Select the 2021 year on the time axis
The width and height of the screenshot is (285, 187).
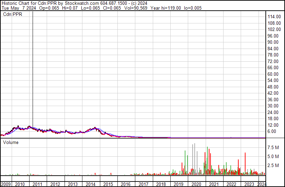(214, 184)
